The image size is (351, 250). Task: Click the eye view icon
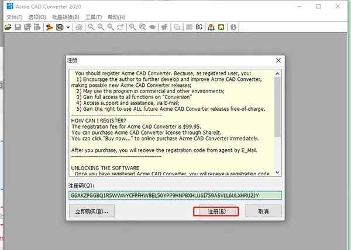[153, 27]
